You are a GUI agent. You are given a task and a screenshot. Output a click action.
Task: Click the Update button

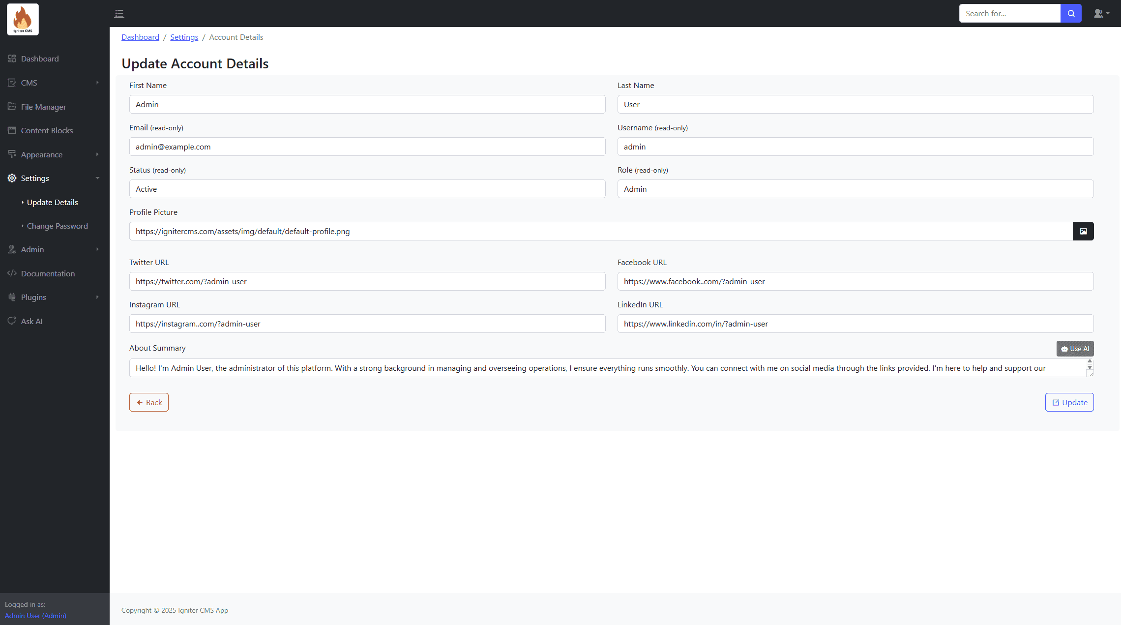tap(1069, 402)
